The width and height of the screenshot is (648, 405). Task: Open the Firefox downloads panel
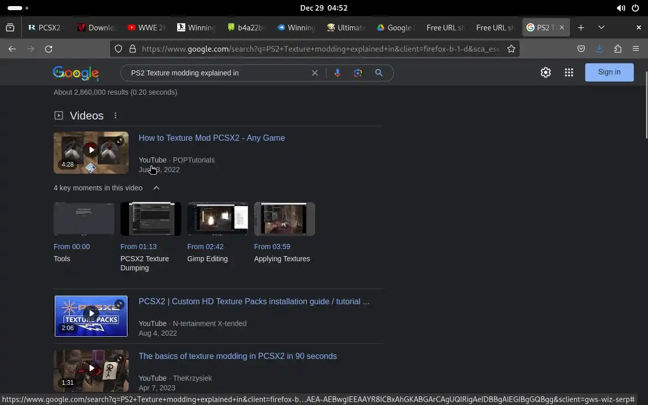coord(599,49)
